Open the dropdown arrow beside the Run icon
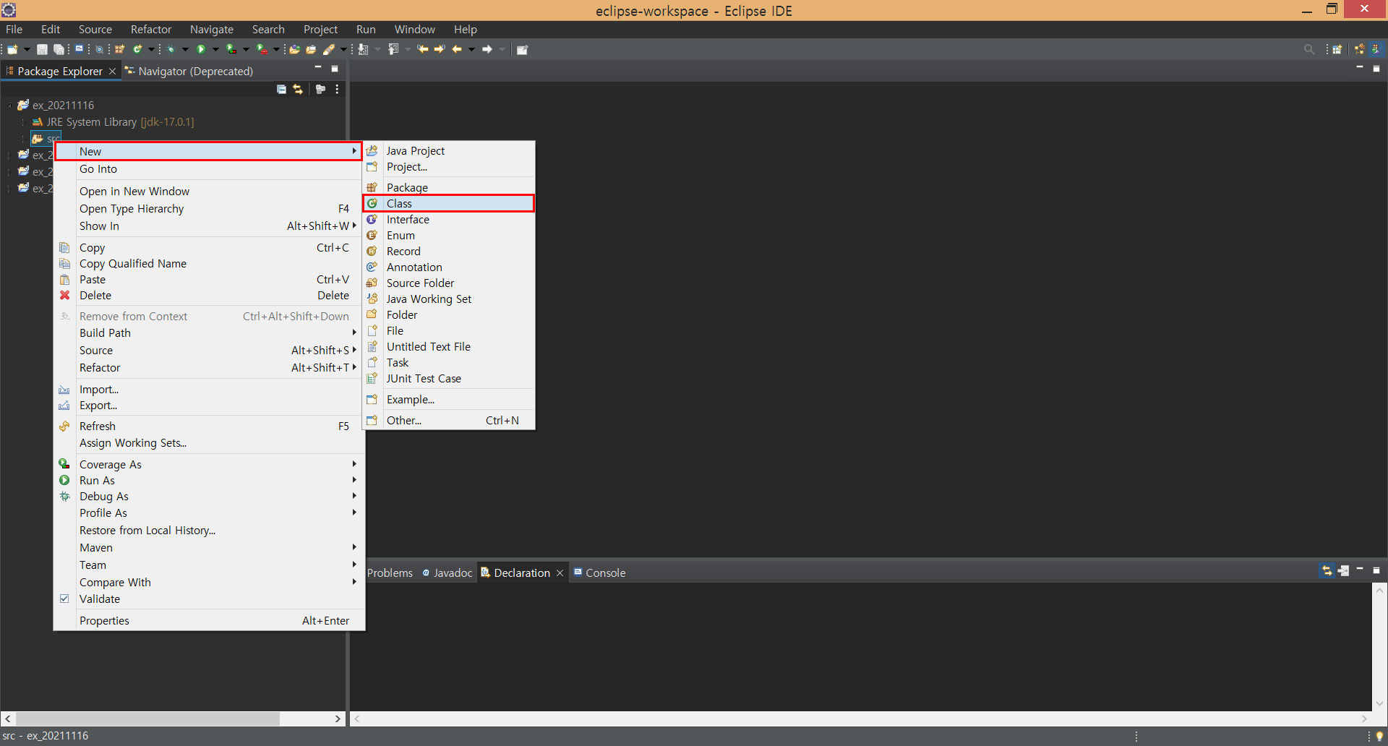The width and height of the screenshot is (1388, 746). [x=215, y=49]
